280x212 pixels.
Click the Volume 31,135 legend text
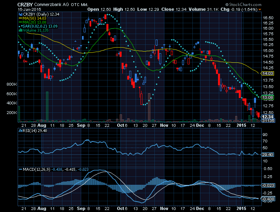[x=36, y=30]
